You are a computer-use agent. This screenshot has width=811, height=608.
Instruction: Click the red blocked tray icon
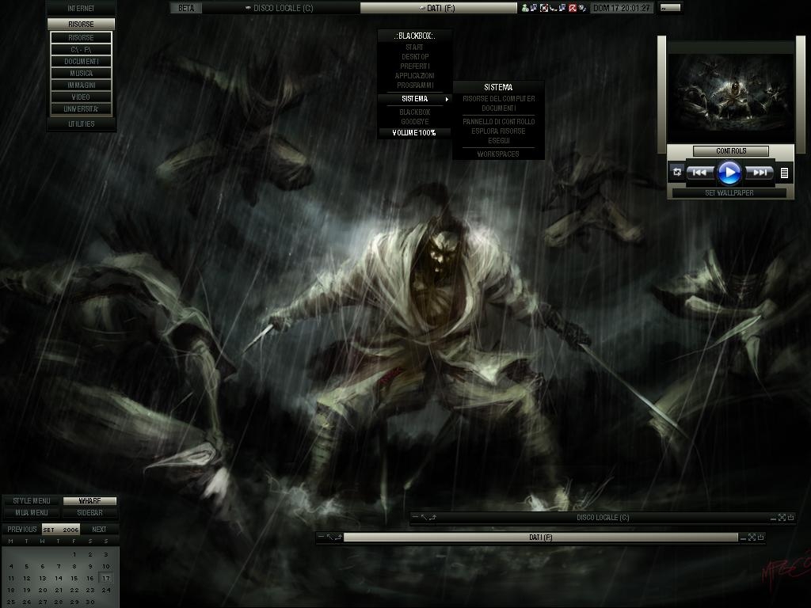click(x=573, y=8)
